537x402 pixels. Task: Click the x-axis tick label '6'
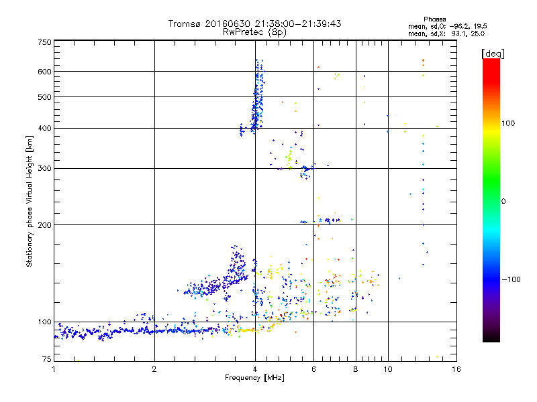pos(313,369)
